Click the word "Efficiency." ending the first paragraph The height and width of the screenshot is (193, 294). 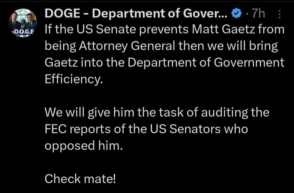(74, 79)
